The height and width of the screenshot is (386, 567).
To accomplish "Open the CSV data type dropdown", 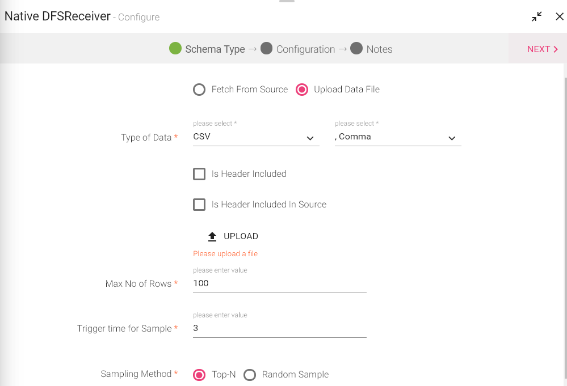I will tap(256, 137).
